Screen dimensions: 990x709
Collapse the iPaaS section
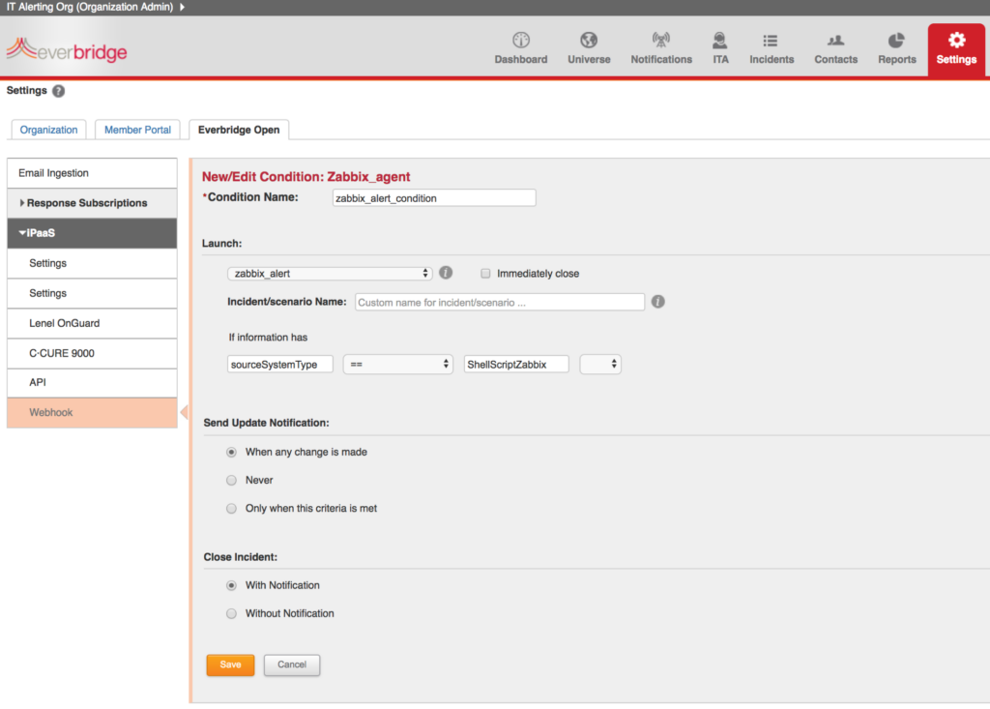[x=92, y=233]
